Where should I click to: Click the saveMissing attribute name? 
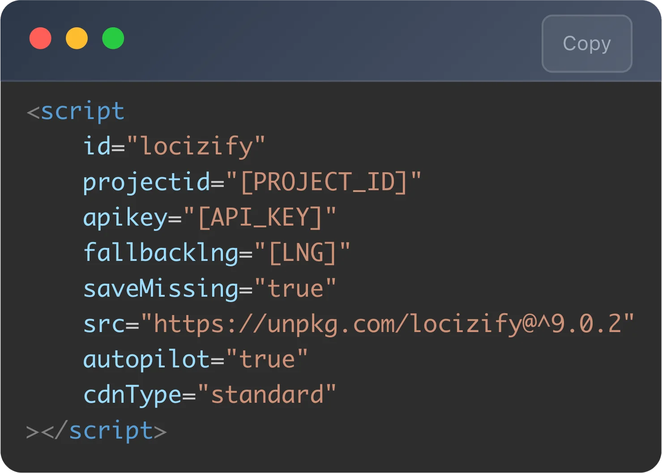pos(161,289)
